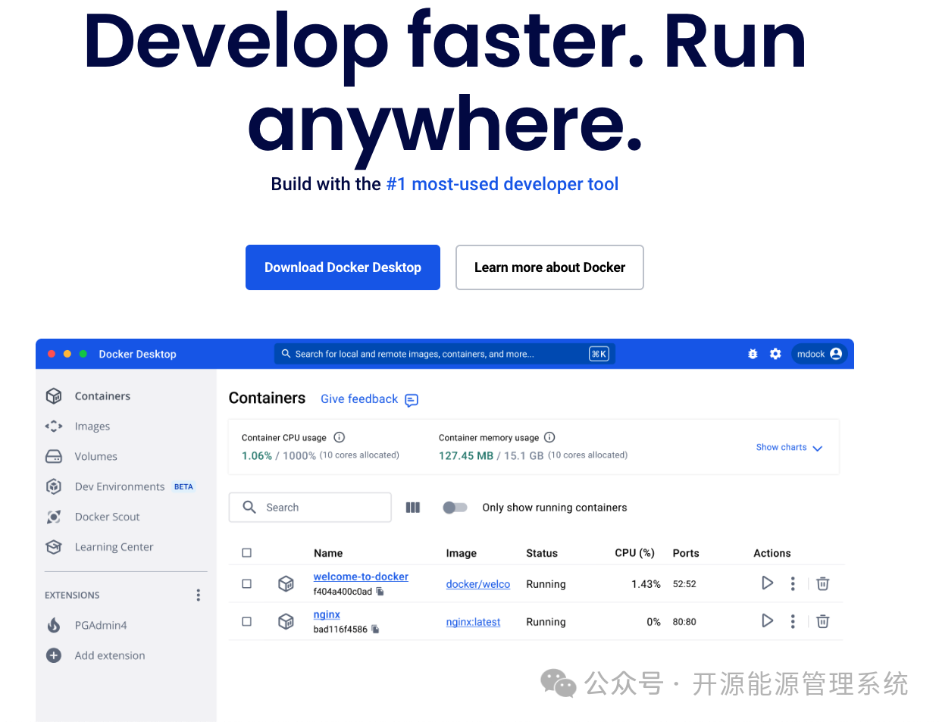Click the feedback speech bubble icon
939x722 pixels.
[x=412, y=400]
